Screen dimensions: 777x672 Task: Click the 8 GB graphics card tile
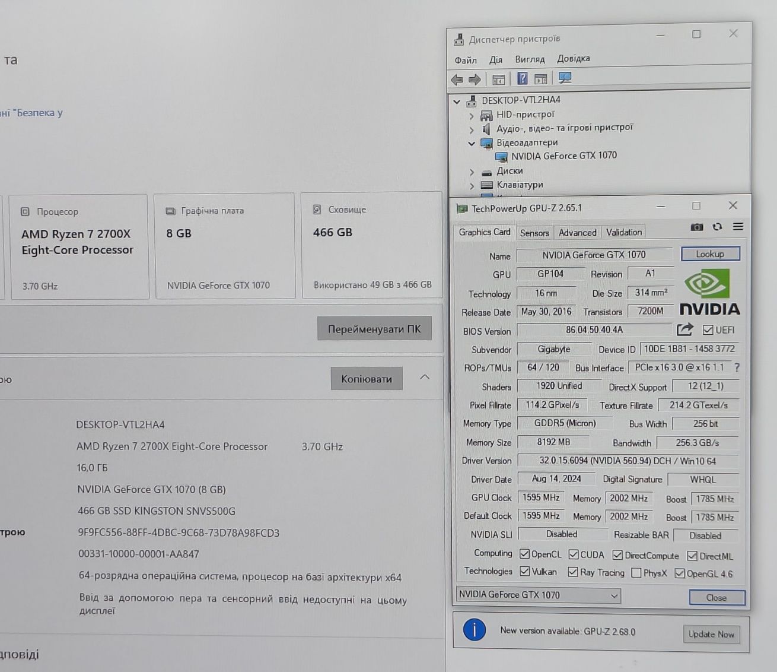point(224,246)
